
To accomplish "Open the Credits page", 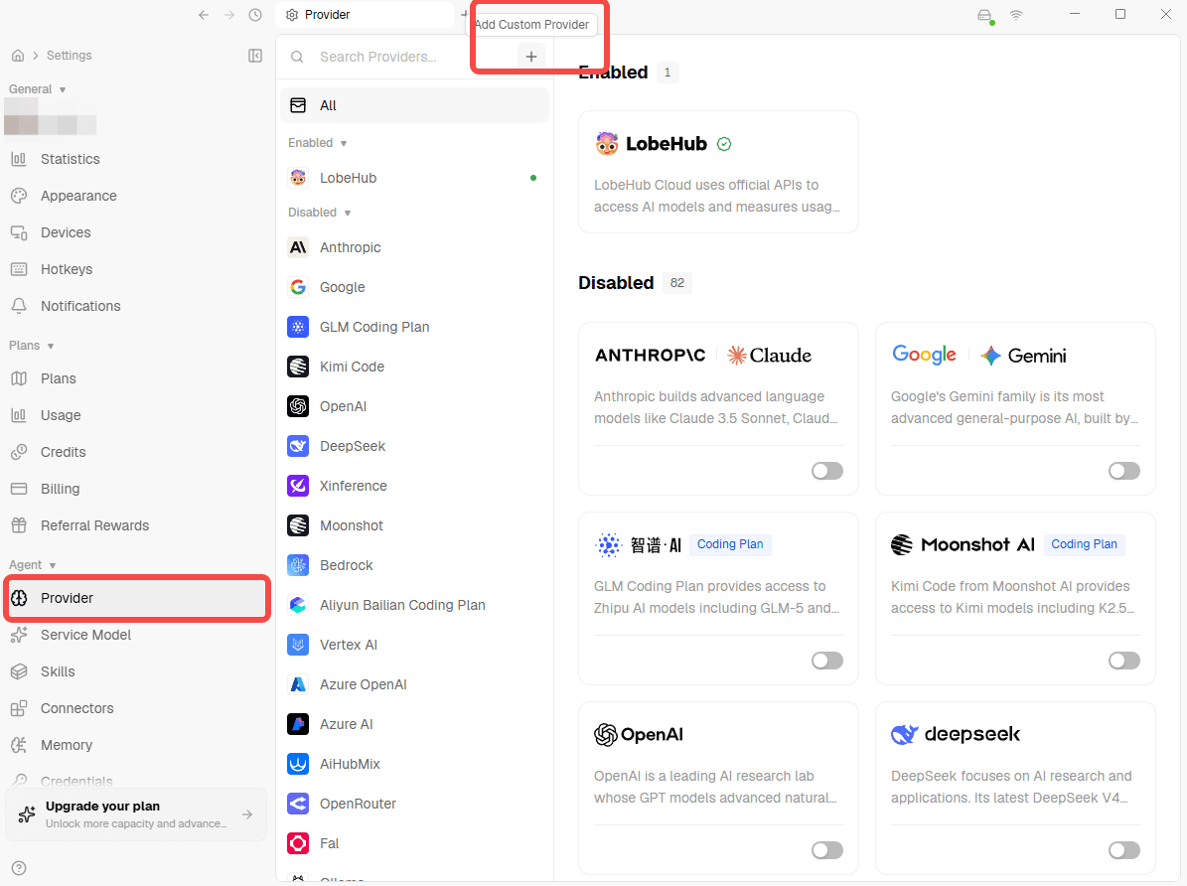I will tap(136, 452).
